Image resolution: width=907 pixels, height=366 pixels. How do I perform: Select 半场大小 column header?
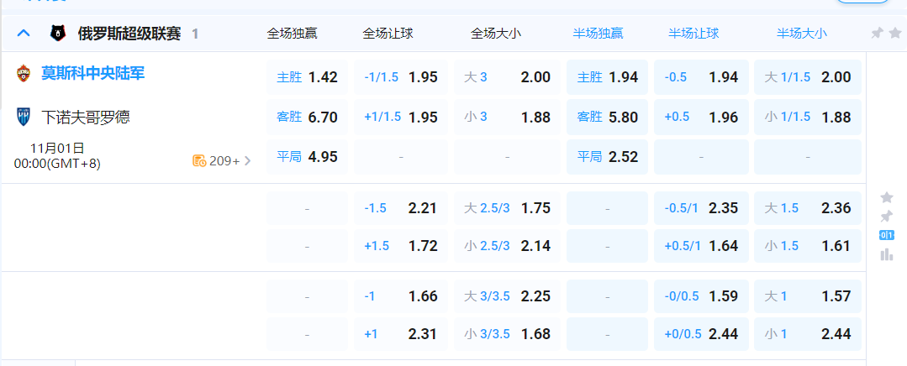coord(802,34)
